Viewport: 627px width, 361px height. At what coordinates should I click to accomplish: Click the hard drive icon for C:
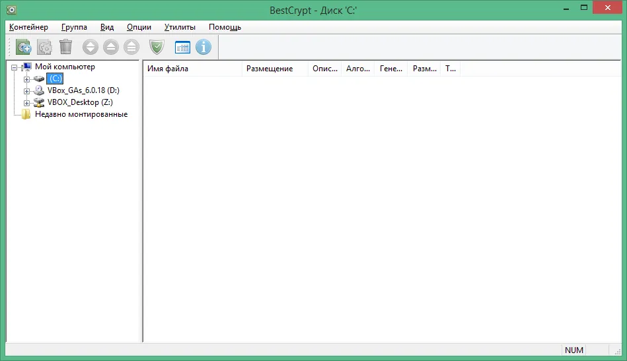pyautogui.click(x=39, y=79)
